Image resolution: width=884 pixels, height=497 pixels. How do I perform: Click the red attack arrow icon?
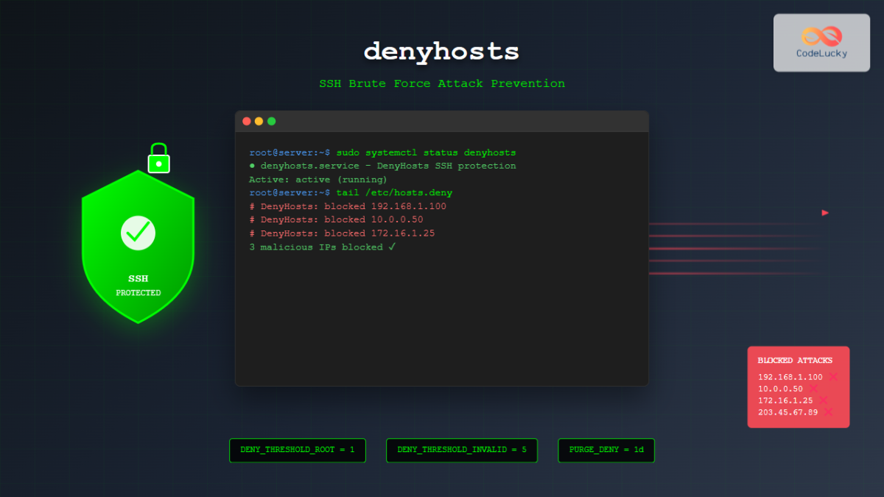point(825,212)
